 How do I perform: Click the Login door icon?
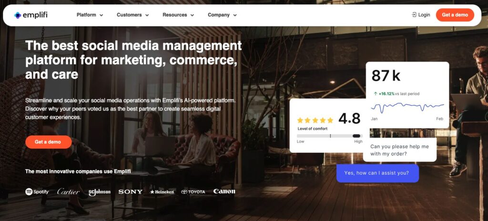click(414, 15)
